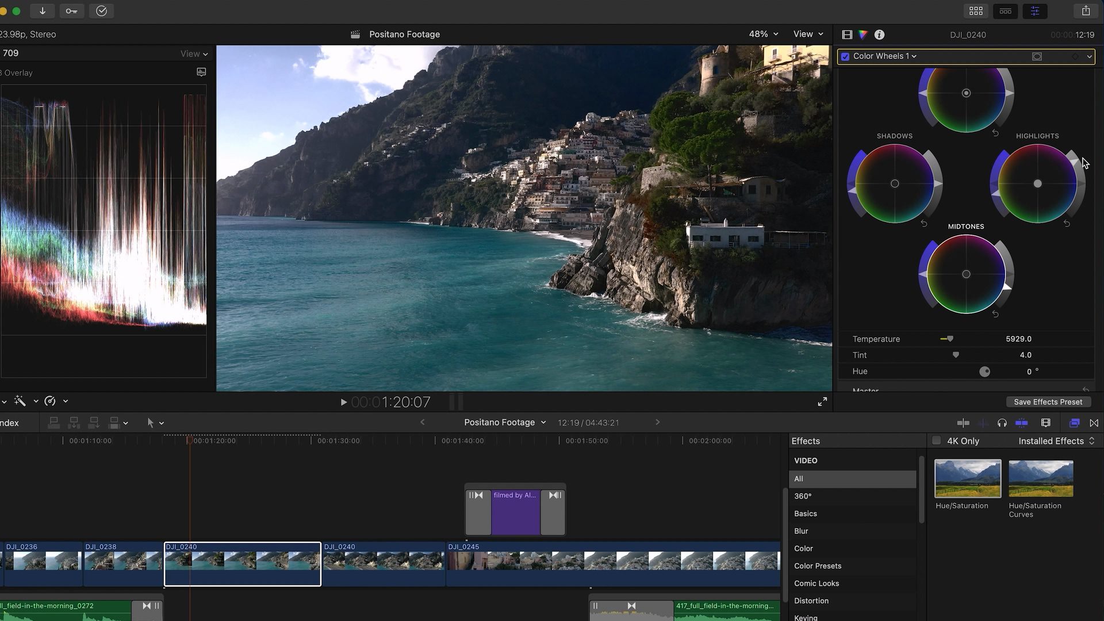Select the Hue/Saturation effect thumbnail

pos(968,478)
